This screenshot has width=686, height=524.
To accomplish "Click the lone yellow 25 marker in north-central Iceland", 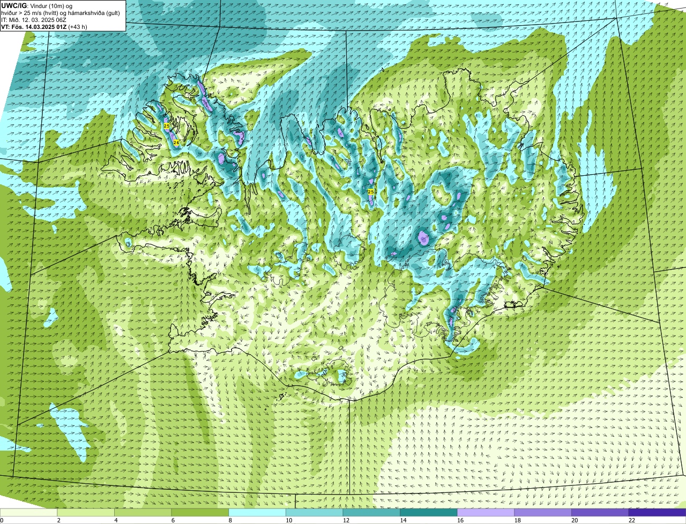I will (371, 191).
